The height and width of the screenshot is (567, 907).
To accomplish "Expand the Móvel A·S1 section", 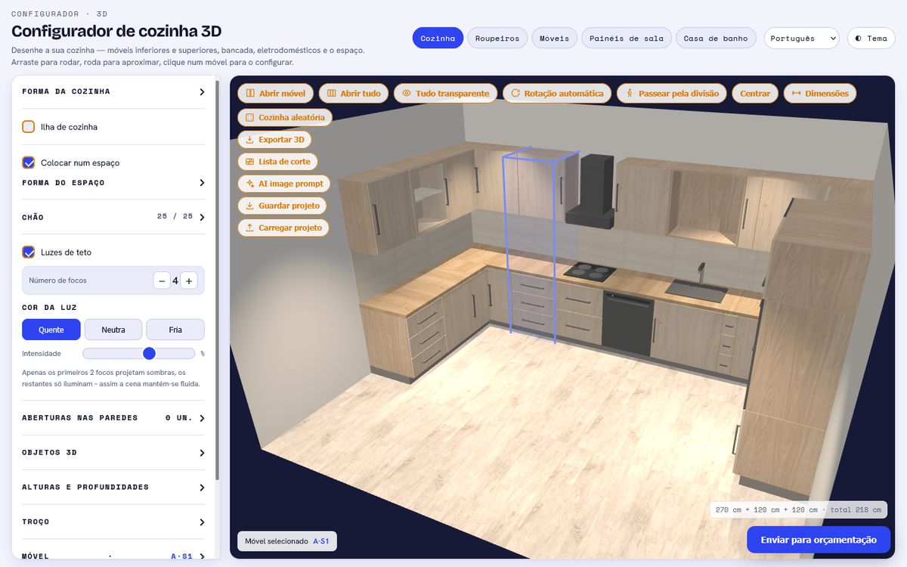I will point(113,556).
